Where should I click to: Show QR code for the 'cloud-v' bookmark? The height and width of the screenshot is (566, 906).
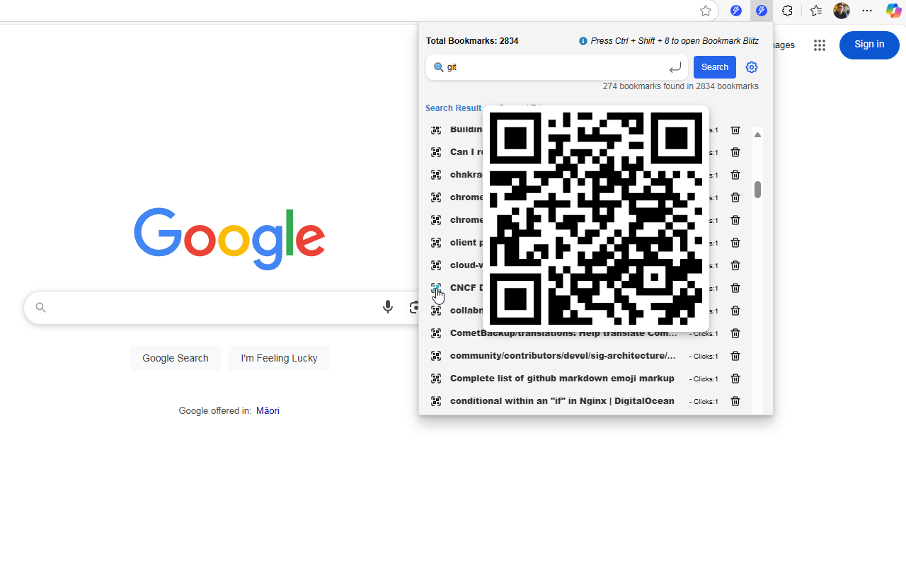click(436, 265)
